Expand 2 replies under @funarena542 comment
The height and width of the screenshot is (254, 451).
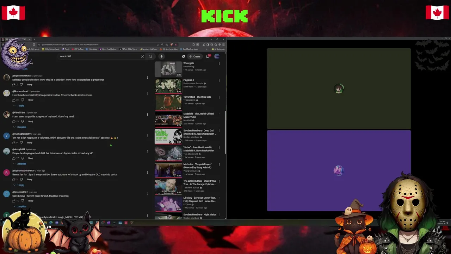[x=20, y=206]
